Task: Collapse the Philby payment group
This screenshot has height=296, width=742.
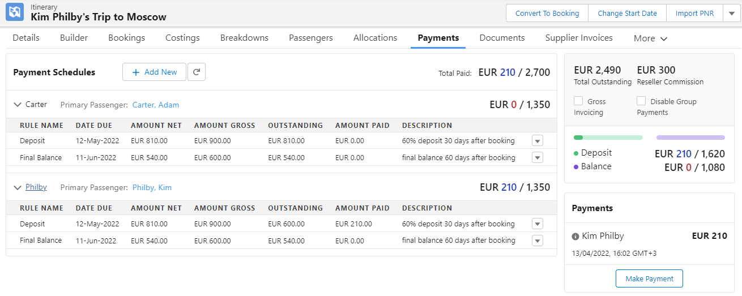Action: (17, 187)
